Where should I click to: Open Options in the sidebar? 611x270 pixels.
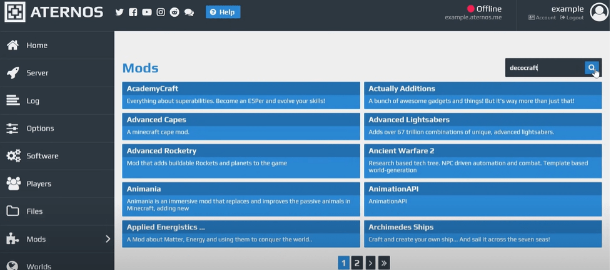point(57,128)
